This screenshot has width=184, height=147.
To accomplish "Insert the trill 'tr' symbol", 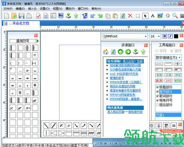I will tap(27, 70).
